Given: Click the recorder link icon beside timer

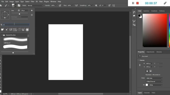Looking at the screenshot, I should (x=165, y=3).
